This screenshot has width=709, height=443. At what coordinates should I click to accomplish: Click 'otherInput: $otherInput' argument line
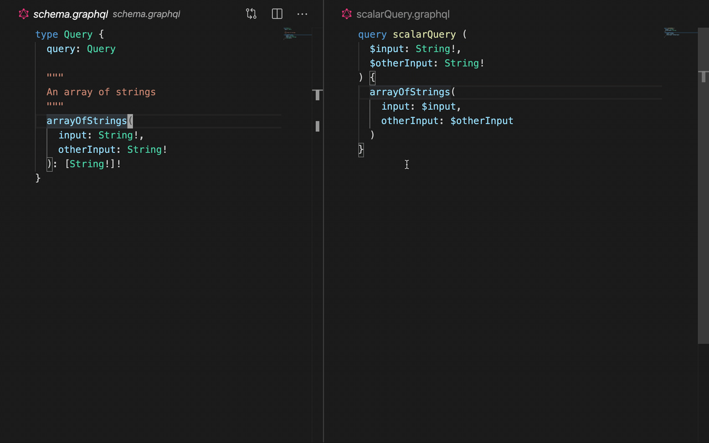coord(448,121)
